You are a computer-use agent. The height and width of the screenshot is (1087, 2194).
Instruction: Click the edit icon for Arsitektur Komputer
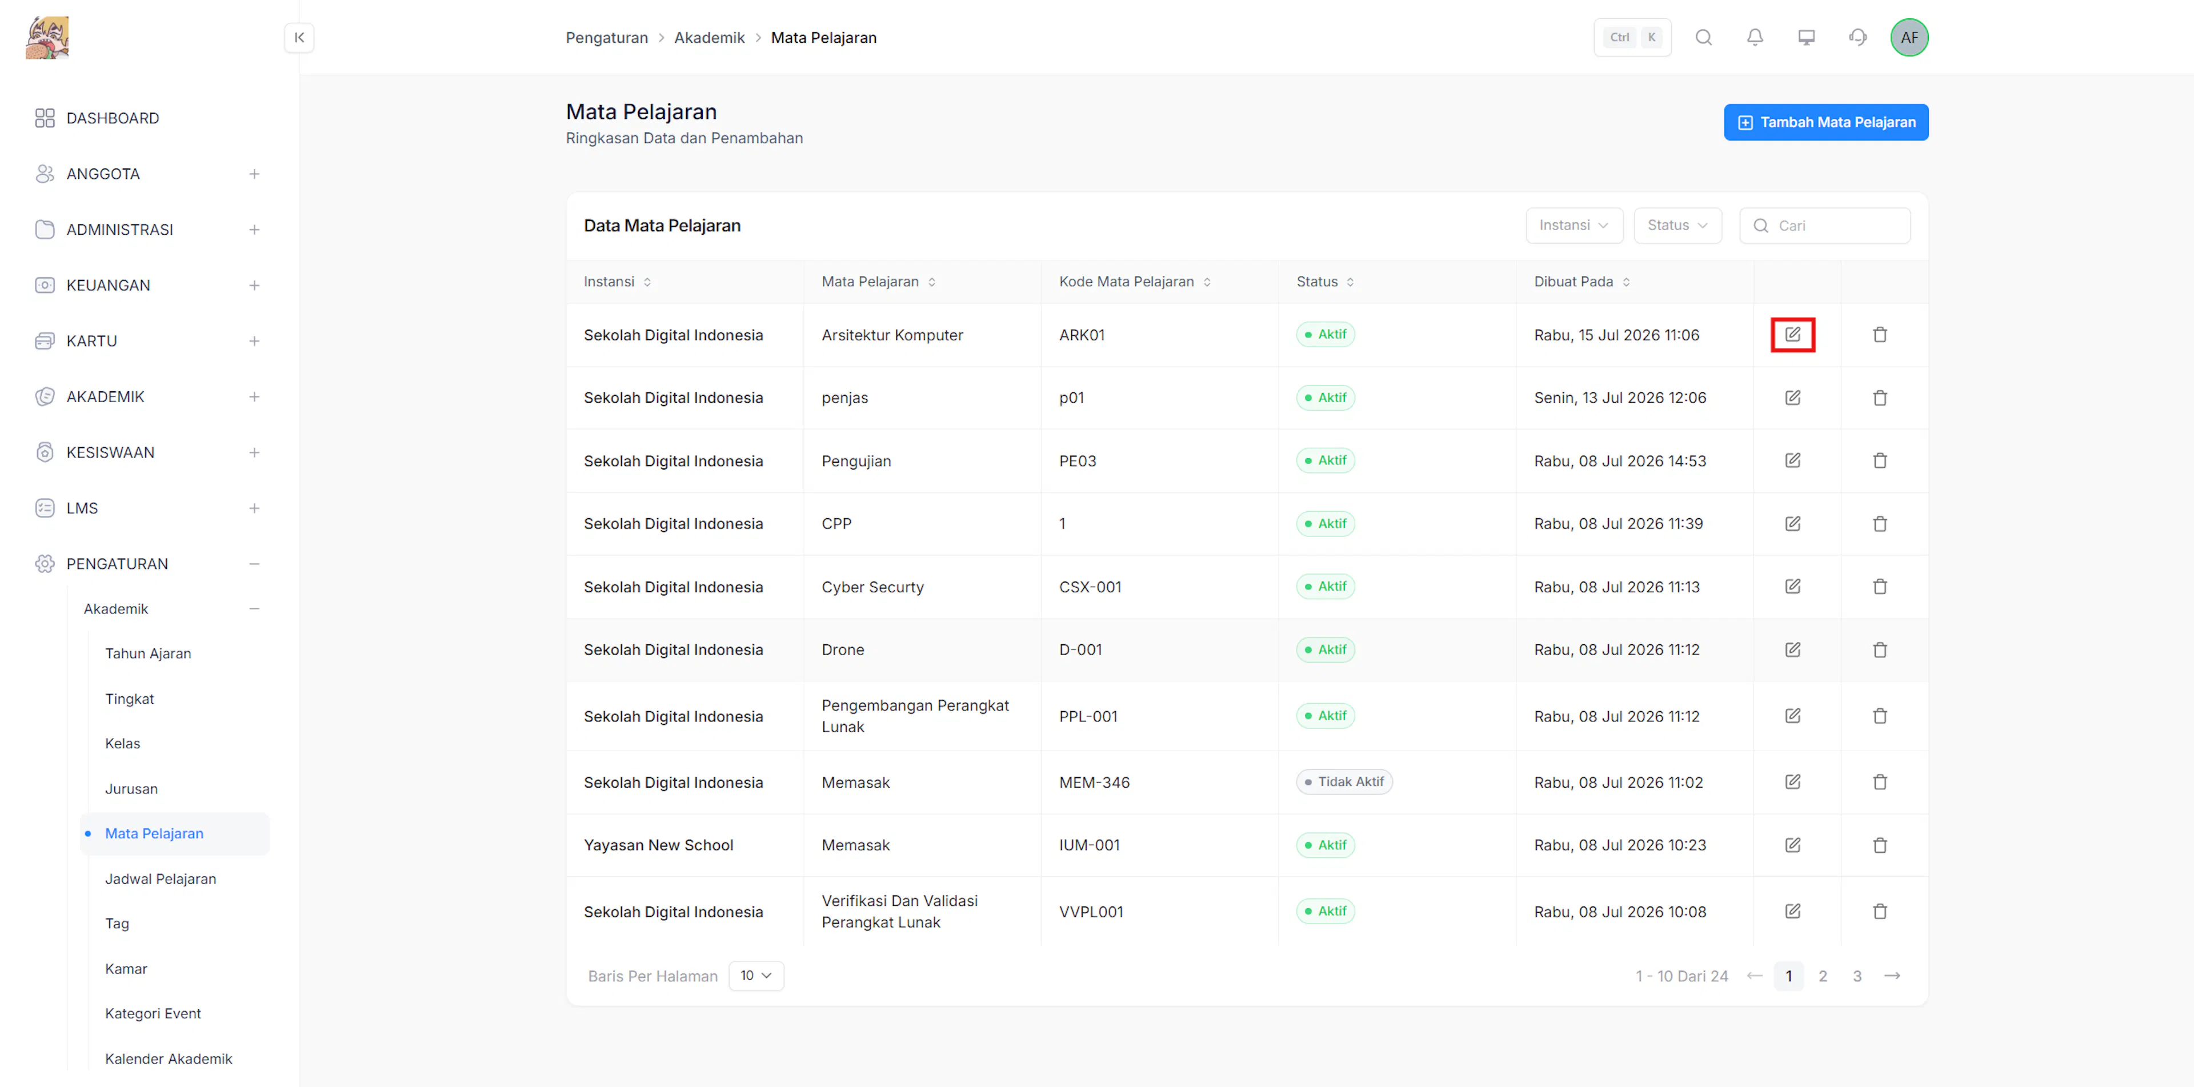coord(1792,335)
